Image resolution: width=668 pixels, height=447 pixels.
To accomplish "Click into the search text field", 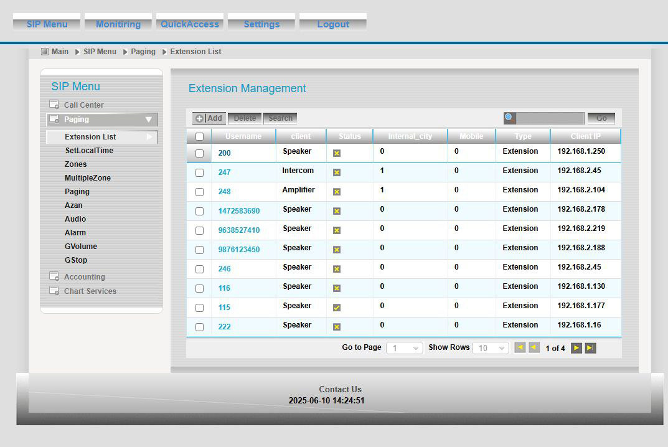I will click(x=550, y=118).
